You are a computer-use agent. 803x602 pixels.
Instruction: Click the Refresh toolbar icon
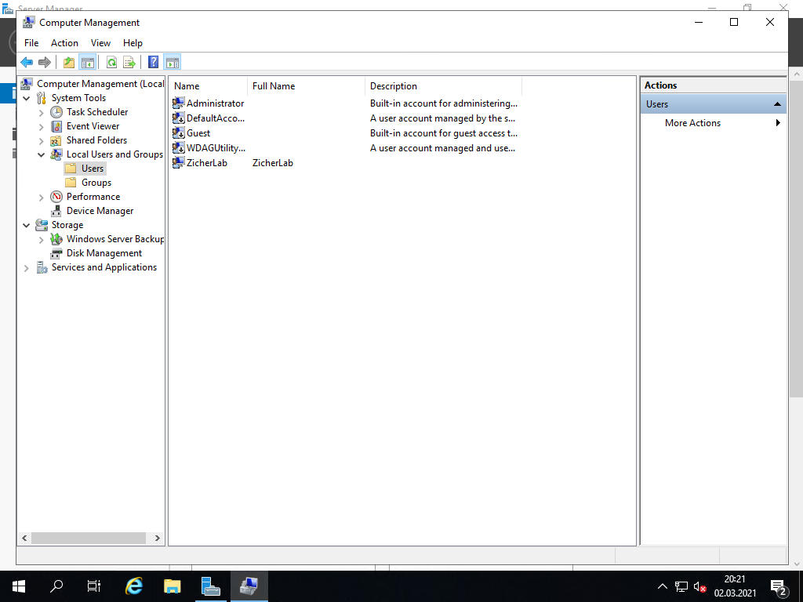pyautogui.click(x=111, y=63)
